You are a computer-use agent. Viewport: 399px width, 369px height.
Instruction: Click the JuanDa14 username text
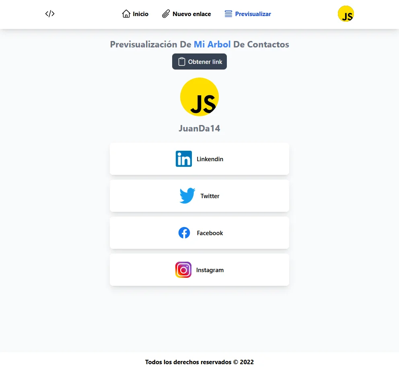point(199,128)
